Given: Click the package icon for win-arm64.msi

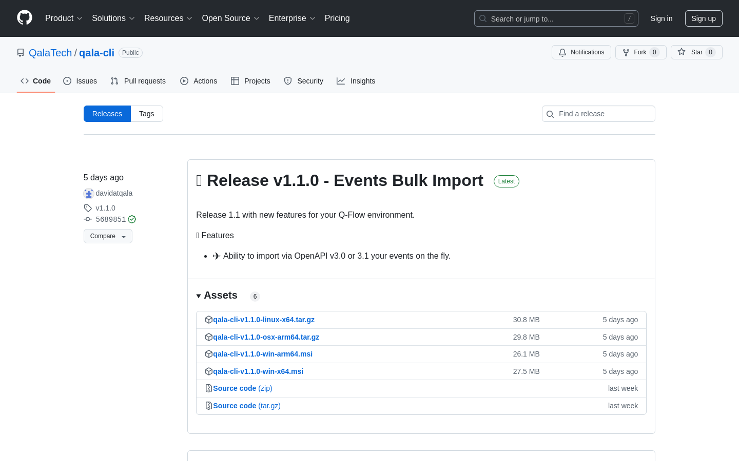Looking at the screenshot, I should (x=209, y=354).
